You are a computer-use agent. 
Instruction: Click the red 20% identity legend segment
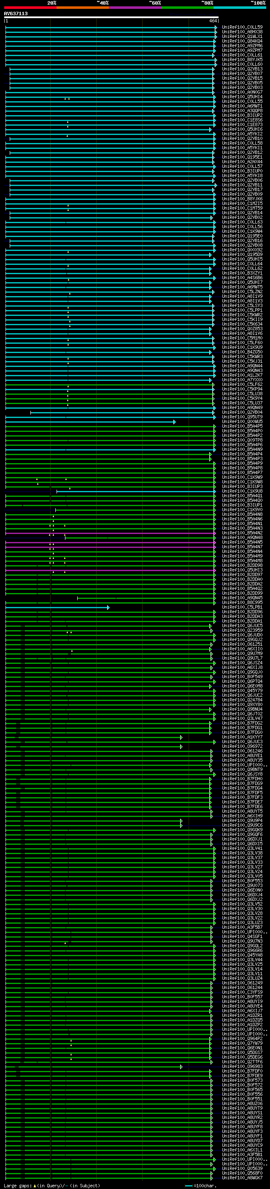pyautogui.click(x=30, y=8)
